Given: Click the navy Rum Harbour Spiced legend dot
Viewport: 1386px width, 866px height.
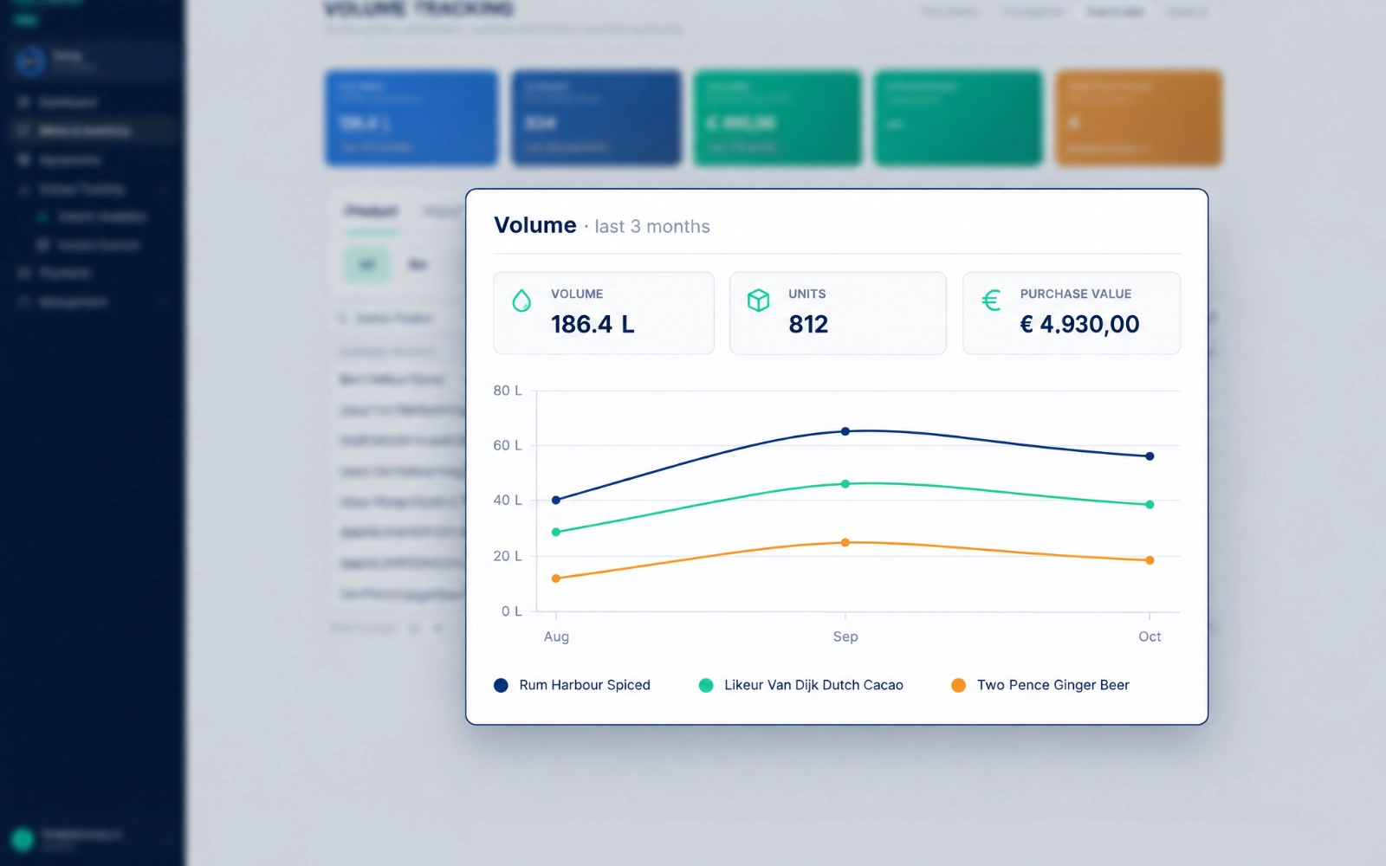Looking at the screenshot, I should 501,685.
